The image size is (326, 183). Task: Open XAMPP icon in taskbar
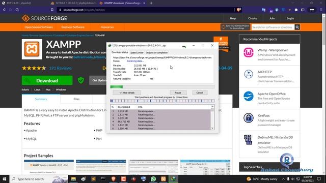(x=163, y=179)
